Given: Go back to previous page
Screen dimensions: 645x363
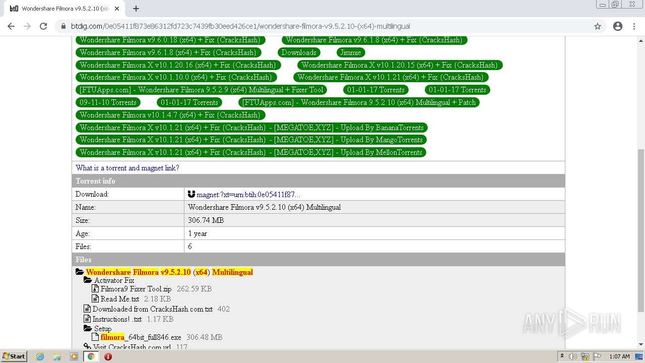Looking at the screenshot, I should click(x=11, y=26).
